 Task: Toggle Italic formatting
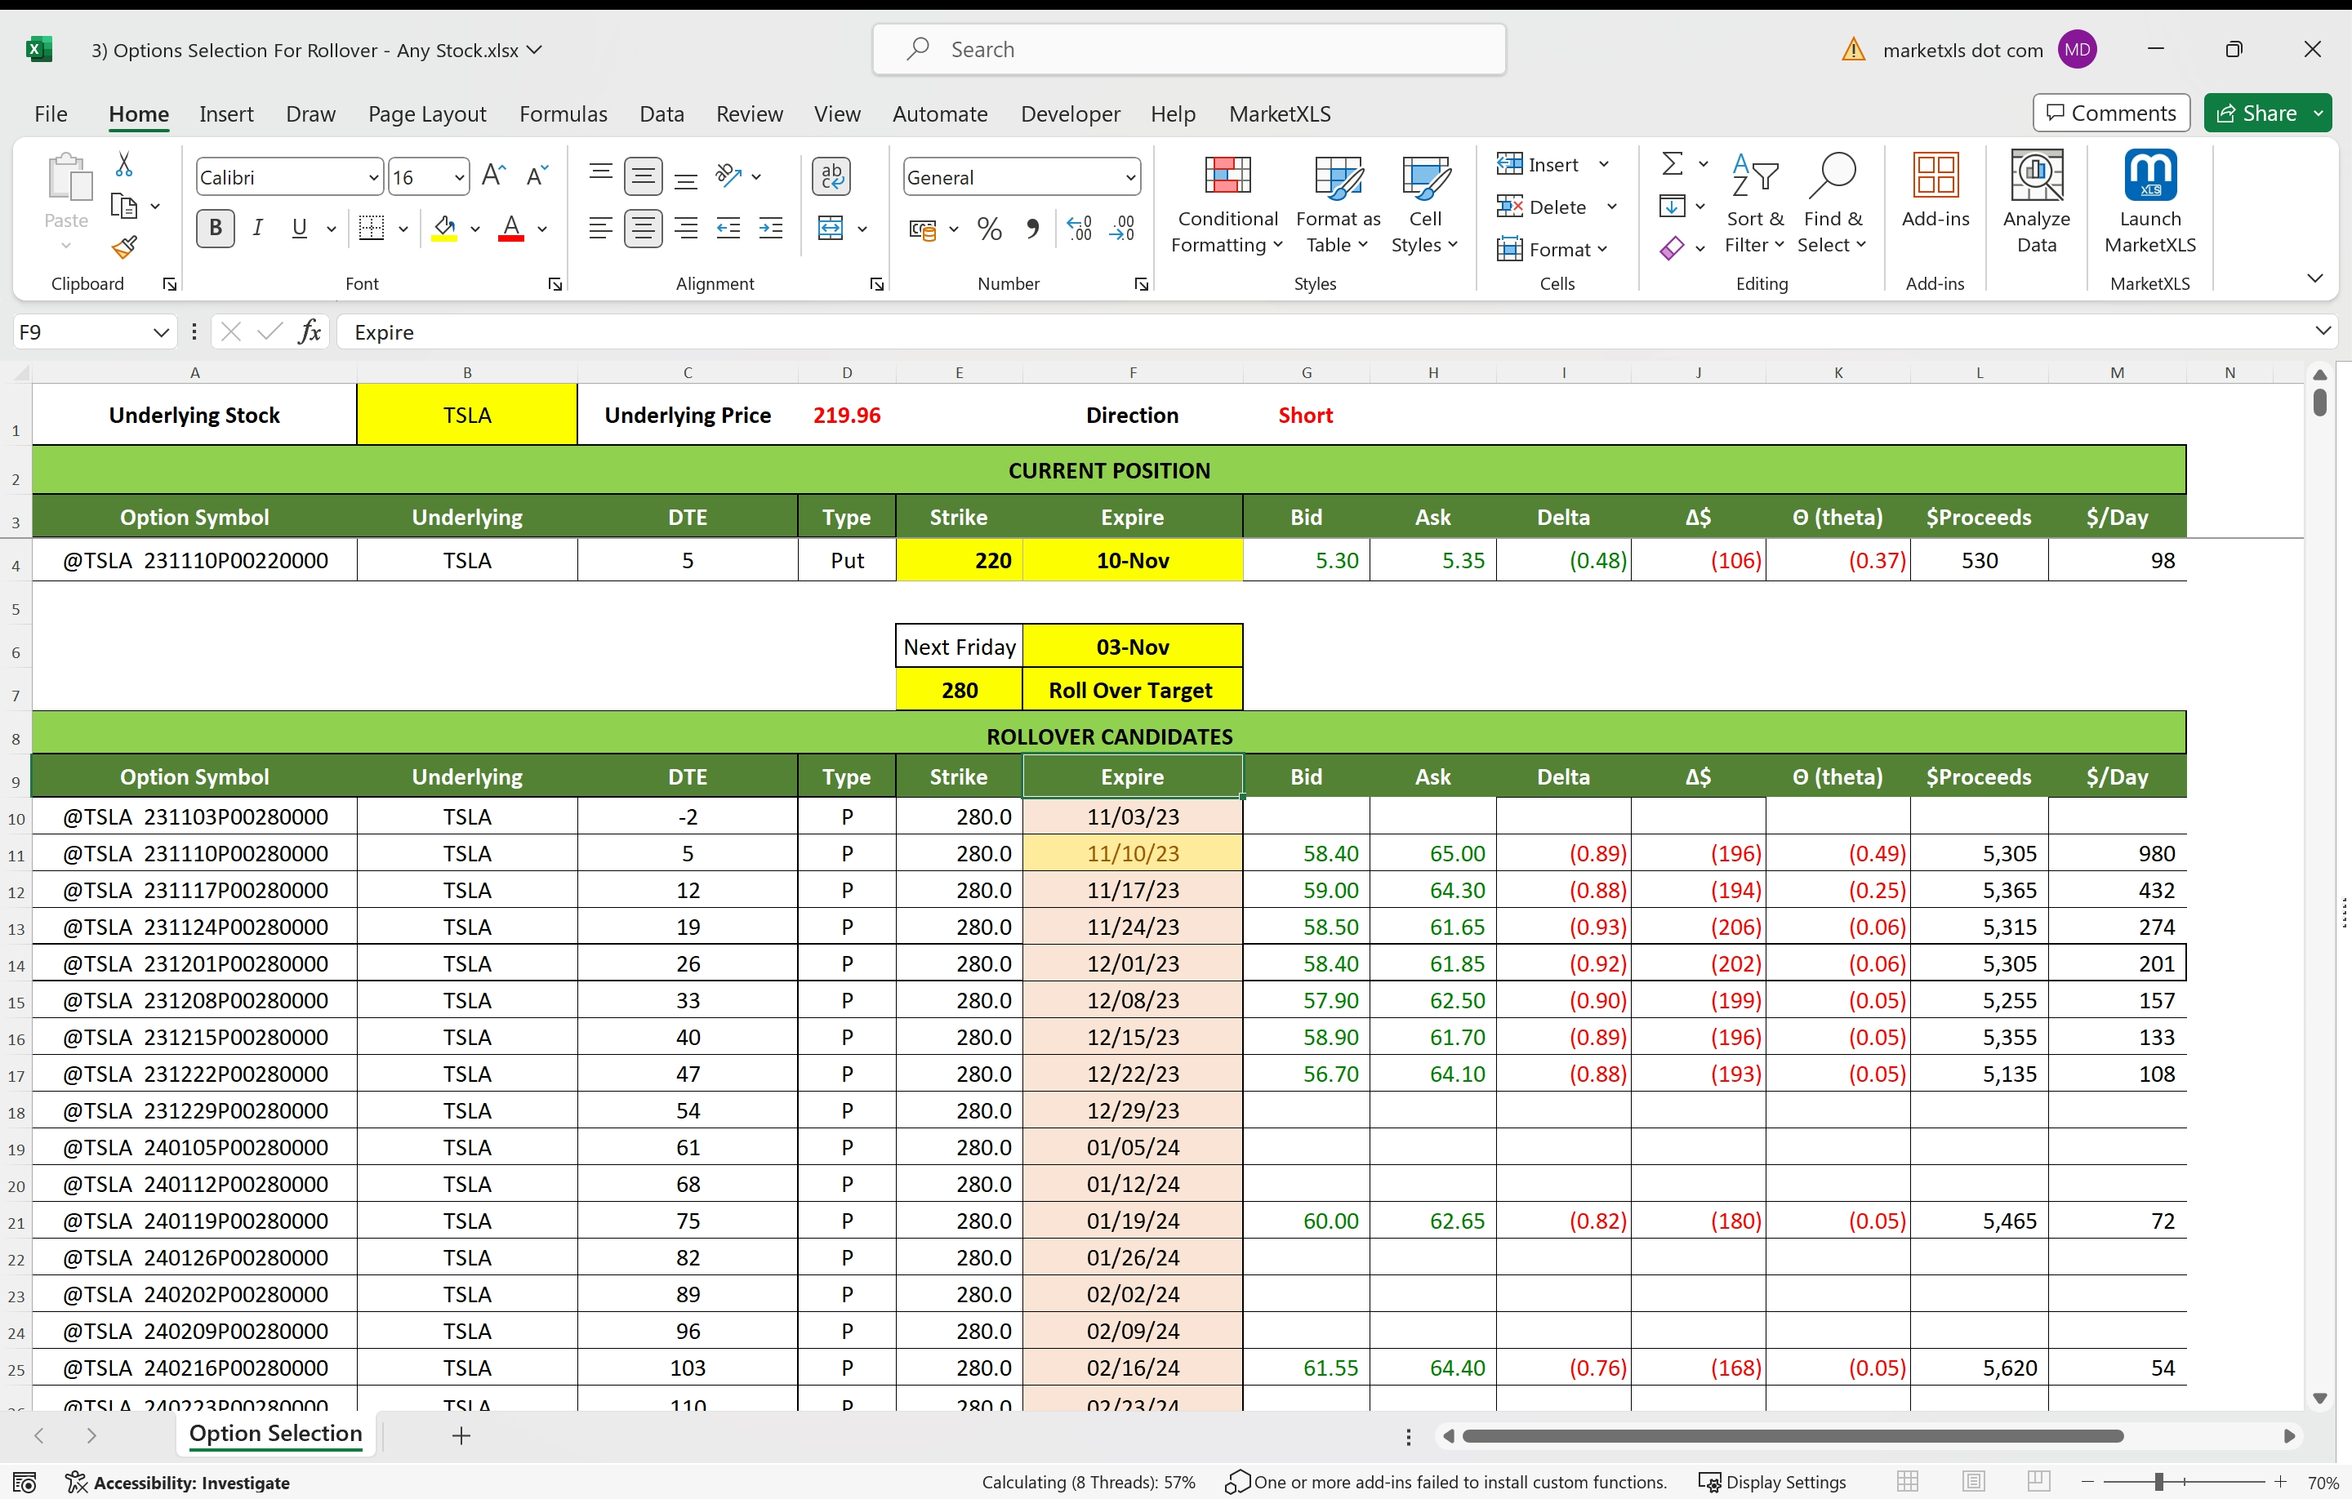[x=258, y=229]
